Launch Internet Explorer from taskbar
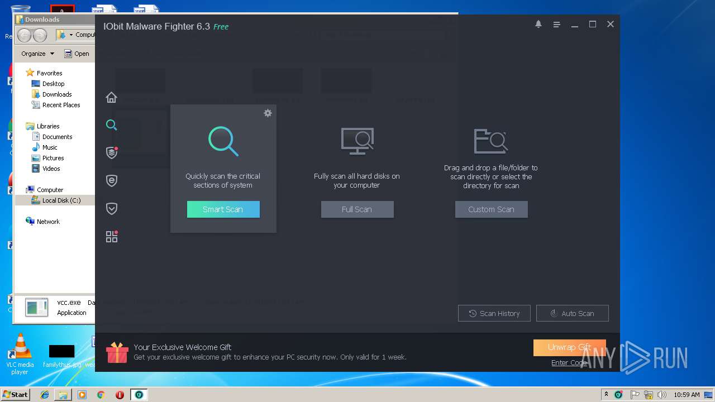This screenshot has height=402, width=715. [x=45, y=395]
